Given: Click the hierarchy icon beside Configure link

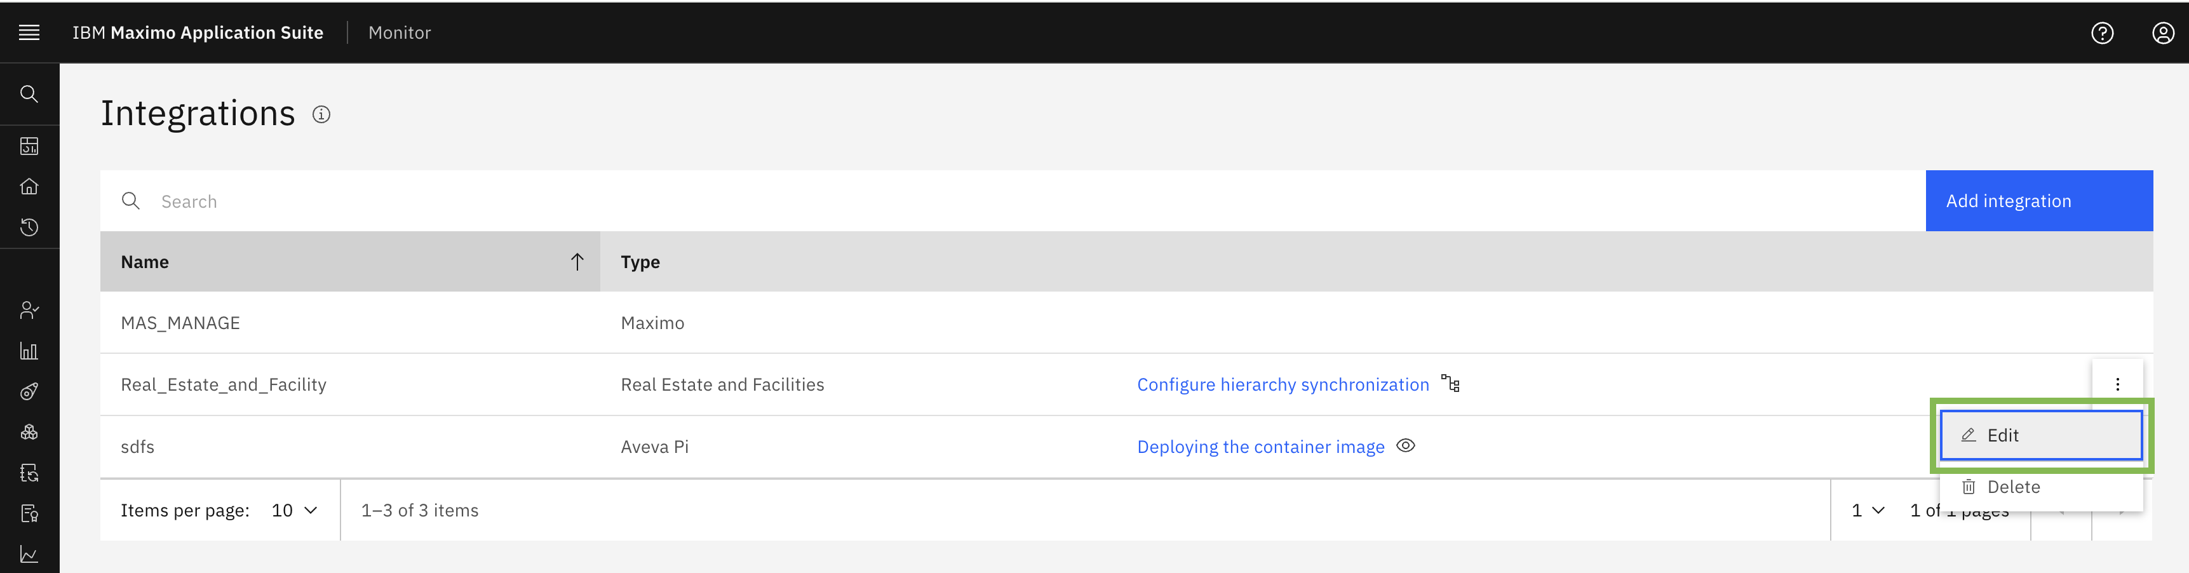Looking at the screenshot, I should pyautogui.click(x=1451, y=384).
